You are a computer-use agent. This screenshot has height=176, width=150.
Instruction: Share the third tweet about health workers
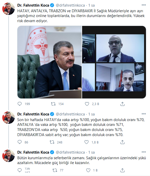click(122, 170)
